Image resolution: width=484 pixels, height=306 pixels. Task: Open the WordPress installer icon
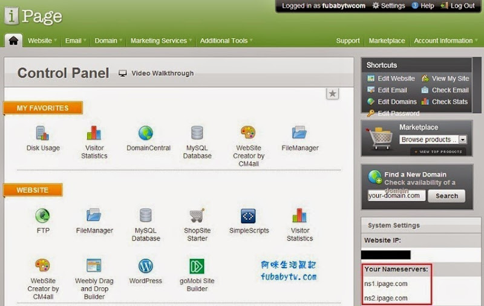(145, 265)
